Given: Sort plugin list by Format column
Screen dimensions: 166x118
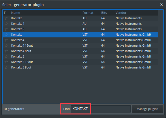Looking at the screenshot, I should (88, 13).
